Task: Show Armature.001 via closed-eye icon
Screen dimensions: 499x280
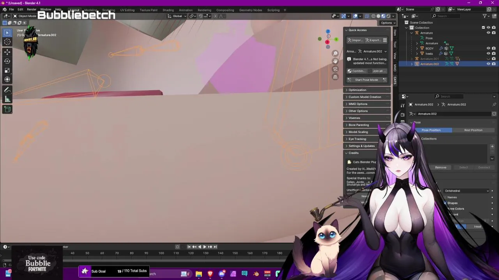Action: (x=488, y=59)
